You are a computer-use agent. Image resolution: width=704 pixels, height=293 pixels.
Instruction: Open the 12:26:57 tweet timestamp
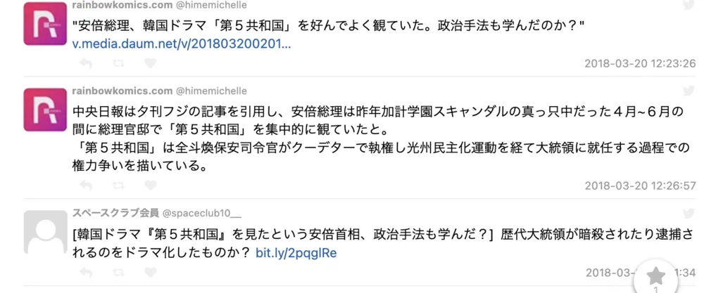640,185
